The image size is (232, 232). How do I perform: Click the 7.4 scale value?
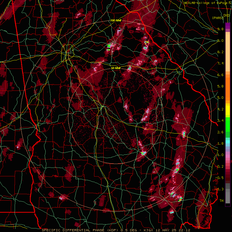[x=220, y=63]
